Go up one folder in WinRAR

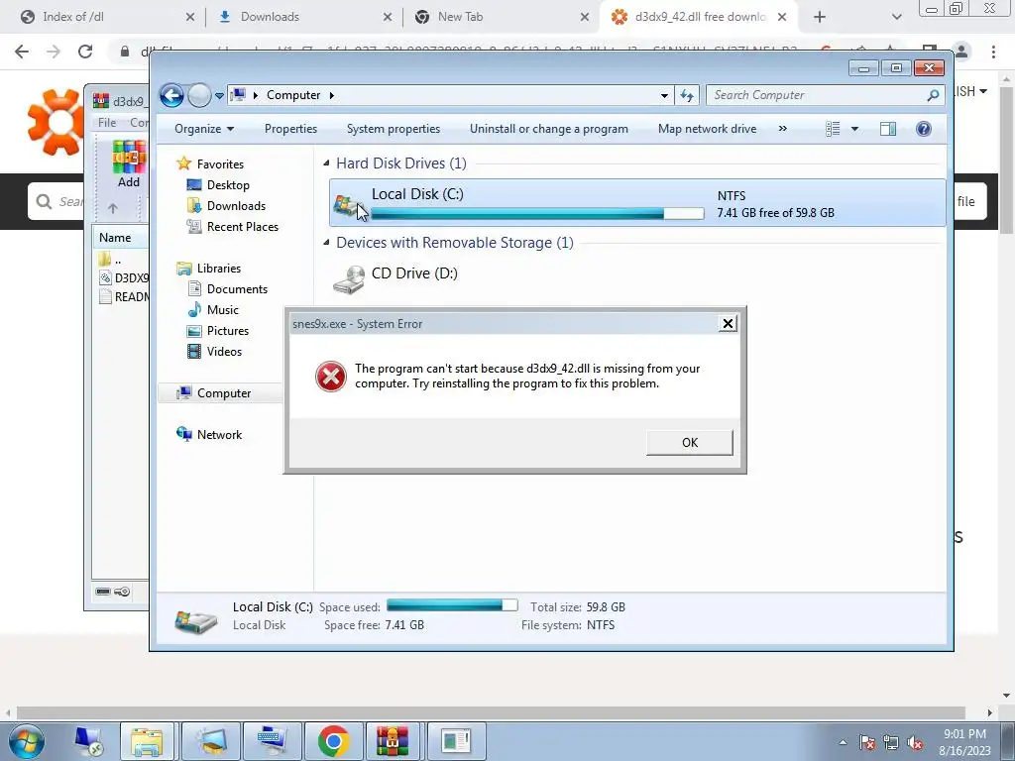point(113,208)
